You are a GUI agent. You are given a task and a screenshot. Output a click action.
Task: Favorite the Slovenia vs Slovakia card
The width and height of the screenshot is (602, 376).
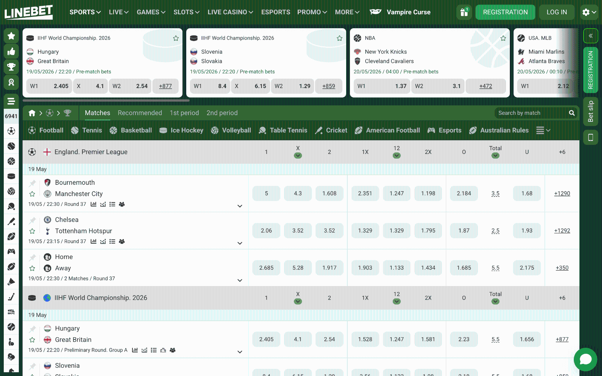(339, 38)
